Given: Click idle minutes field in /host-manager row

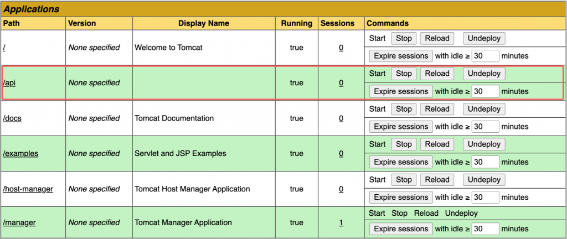Looking at the screenshot, I should coord(485,198).
